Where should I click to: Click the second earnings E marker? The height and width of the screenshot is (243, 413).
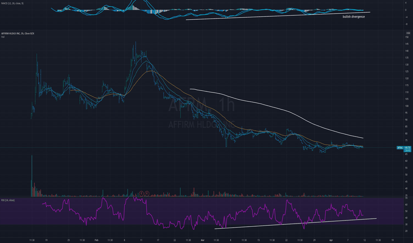pyautogui.click(x=147, y=194)
